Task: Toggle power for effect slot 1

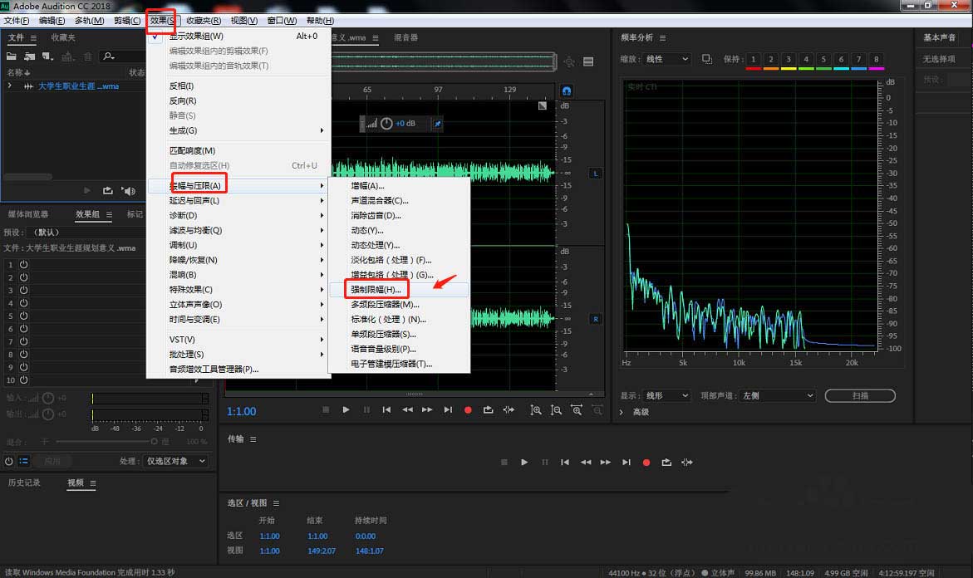Action: tap(23, 264)
